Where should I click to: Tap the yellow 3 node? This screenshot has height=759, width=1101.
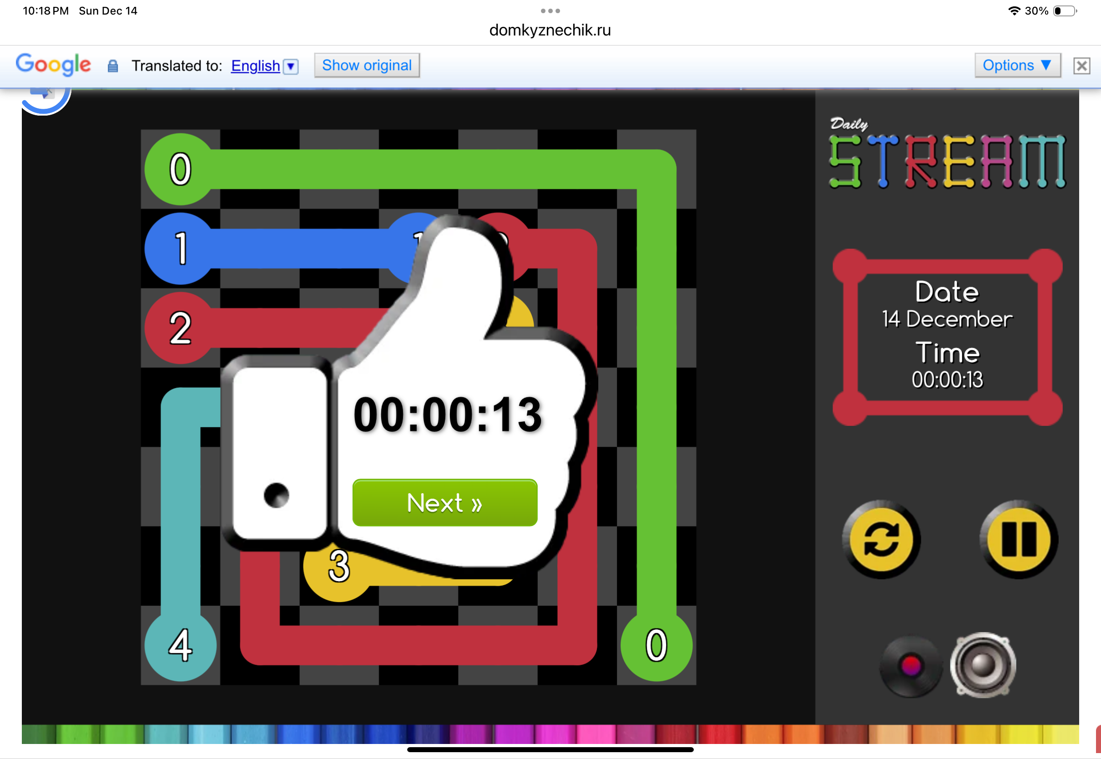[338, 568]
